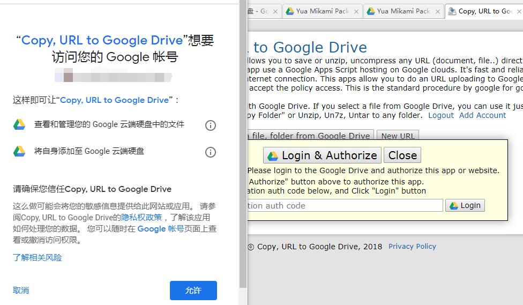Screen dimensions: 523x305
Task: Click the 'to Google Drive' page heading
Action: (x=310, y=47)
